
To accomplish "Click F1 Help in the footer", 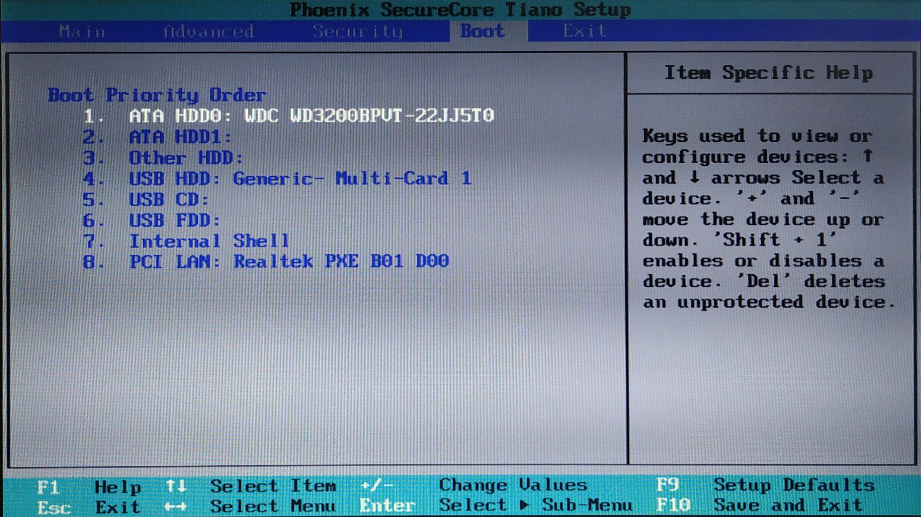I will click(88, 487).
